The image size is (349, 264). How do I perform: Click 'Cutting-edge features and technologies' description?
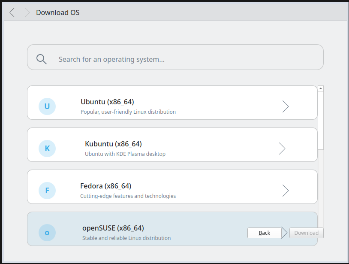(128, 196)
